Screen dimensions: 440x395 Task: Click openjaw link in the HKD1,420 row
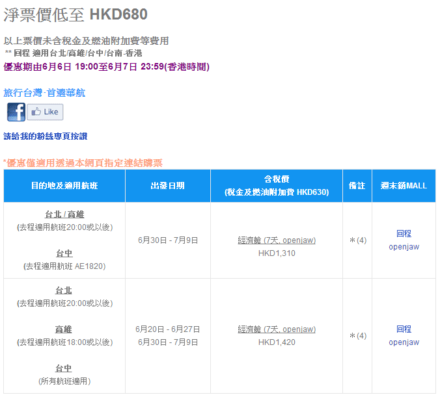click(404, 342)
